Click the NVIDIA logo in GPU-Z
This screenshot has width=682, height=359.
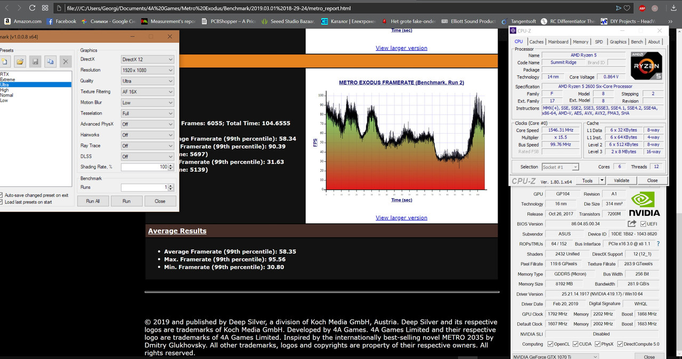tap(645, 204)
